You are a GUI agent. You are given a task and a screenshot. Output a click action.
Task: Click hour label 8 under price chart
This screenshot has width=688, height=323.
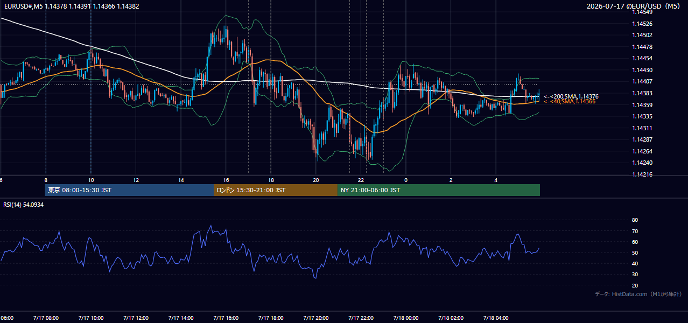(46, 180)
